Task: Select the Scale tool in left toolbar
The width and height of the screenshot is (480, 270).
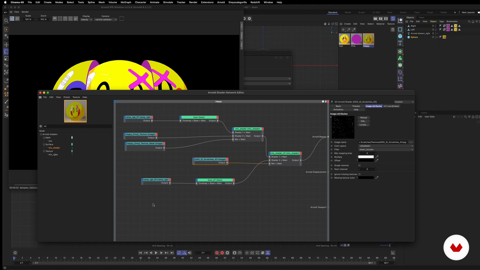Action: pos(6,58)
